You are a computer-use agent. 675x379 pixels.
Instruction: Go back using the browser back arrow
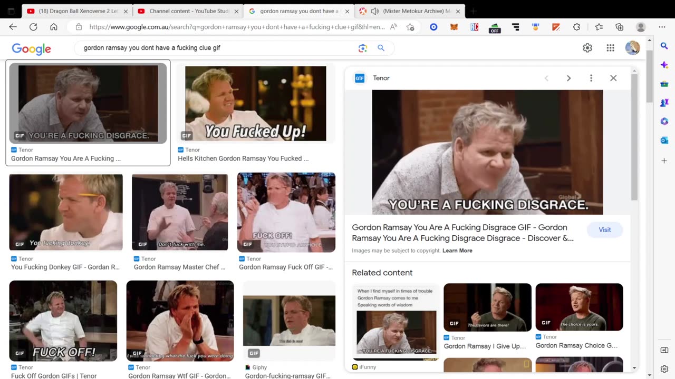coord(13,27)
